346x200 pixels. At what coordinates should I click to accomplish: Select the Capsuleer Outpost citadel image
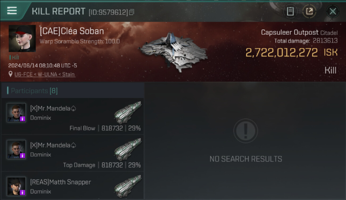click(174, 52)
